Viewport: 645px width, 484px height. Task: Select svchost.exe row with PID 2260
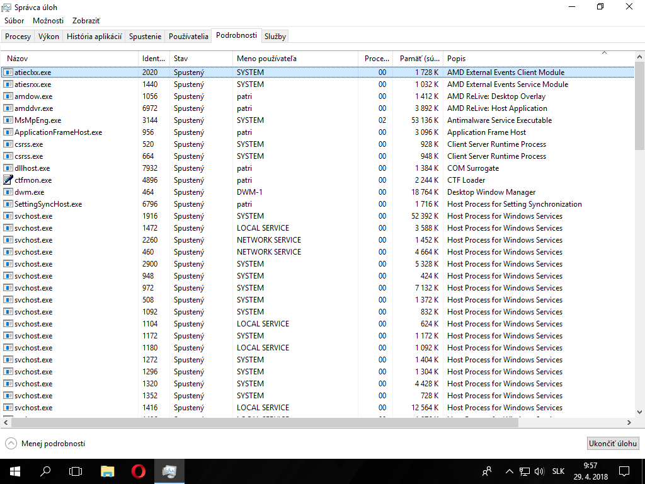(317, 239)
